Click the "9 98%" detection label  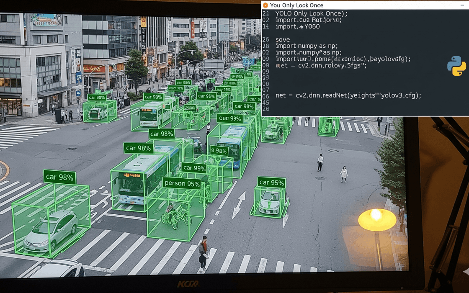click(219, 151)
